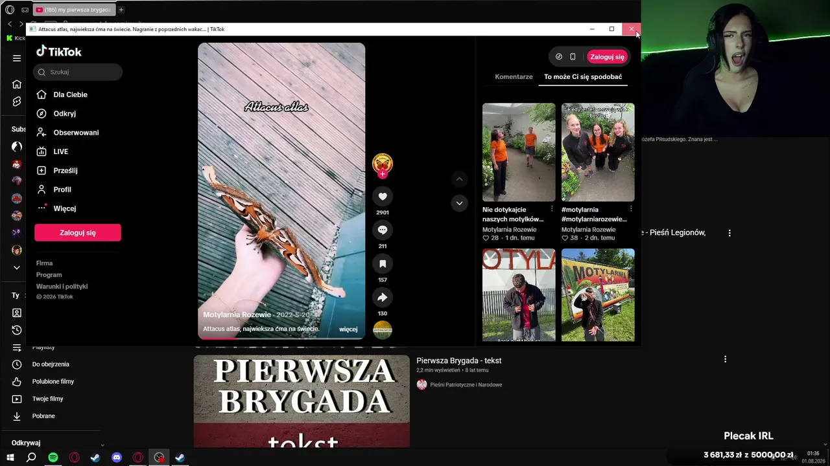Open the YouTube hamburger guide menu
Image resolution: width=830 pixels, height=466 pixels.
click(17, 58)
